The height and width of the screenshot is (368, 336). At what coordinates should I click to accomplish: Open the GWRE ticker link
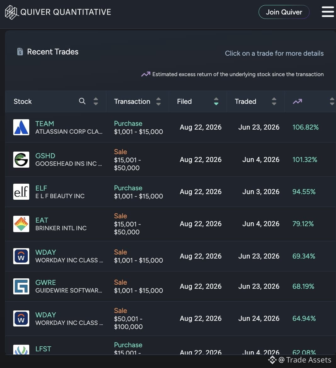46,282
